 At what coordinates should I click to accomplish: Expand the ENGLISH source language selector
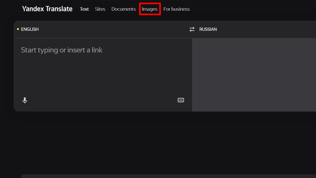tap(30, 29)
